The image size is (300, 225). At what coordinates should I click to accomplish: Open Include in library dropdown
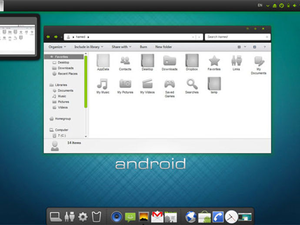pyautogui.click(x=89, y=47)
